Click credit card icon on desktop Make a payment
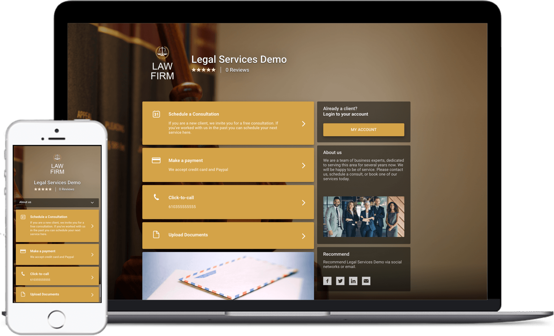The image size is (554, 336). [156, 160]
